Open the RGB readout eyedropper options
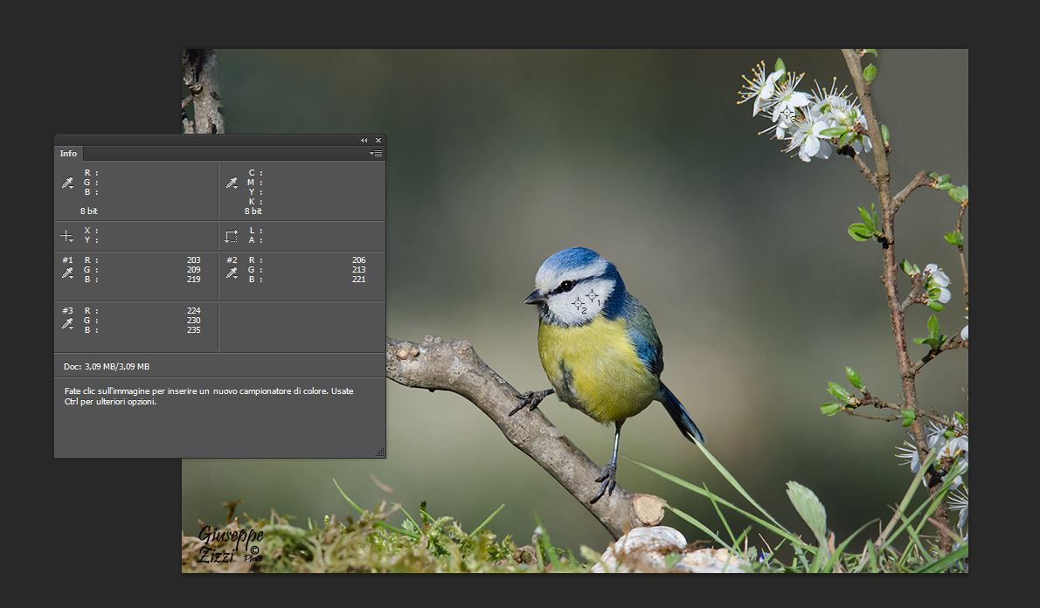 coord(67,183)
